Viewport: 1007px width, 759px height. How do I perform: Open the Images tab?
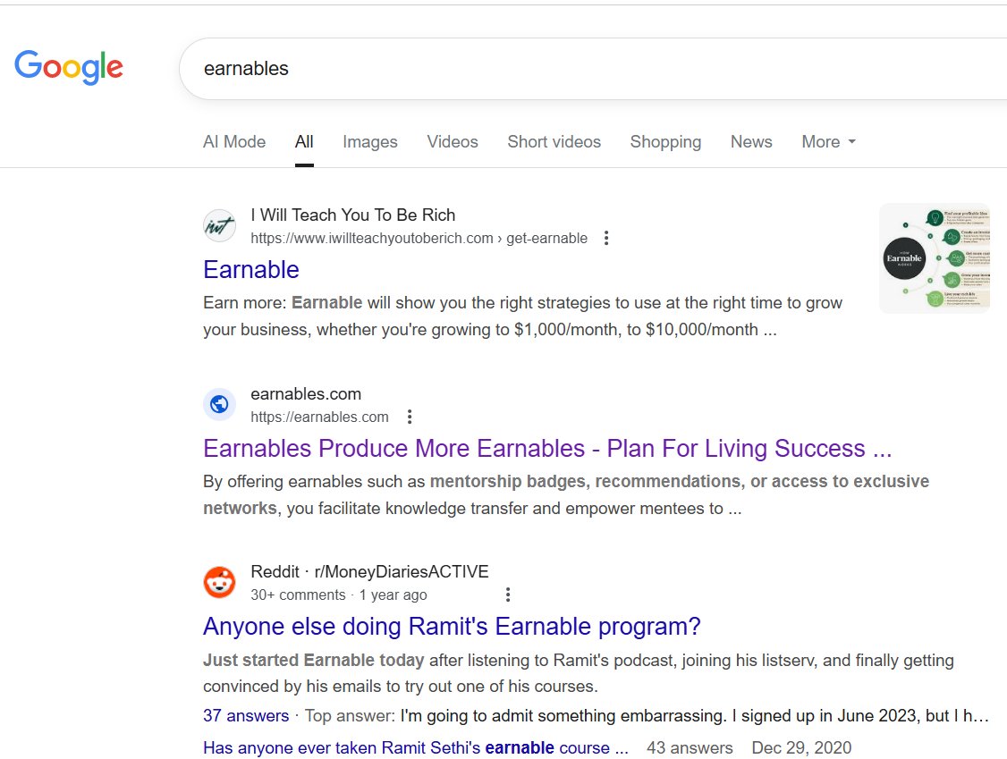coord(370,142)
